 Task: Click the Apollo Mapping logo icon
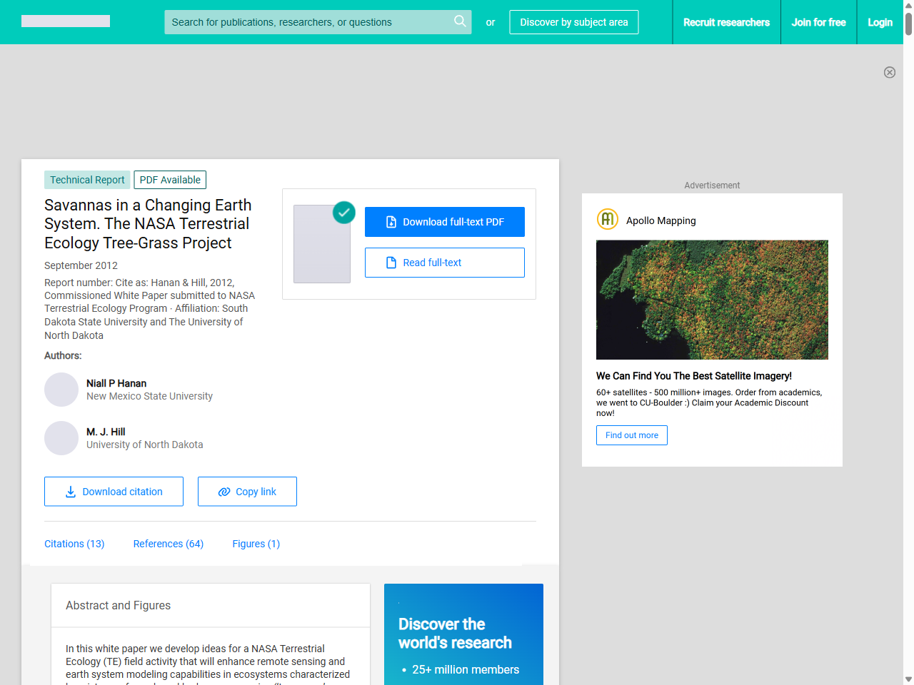tap(608, 219)
